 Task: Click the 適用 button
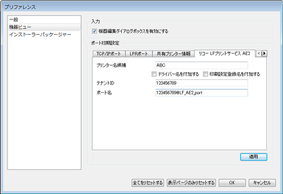tap(254, 157)
